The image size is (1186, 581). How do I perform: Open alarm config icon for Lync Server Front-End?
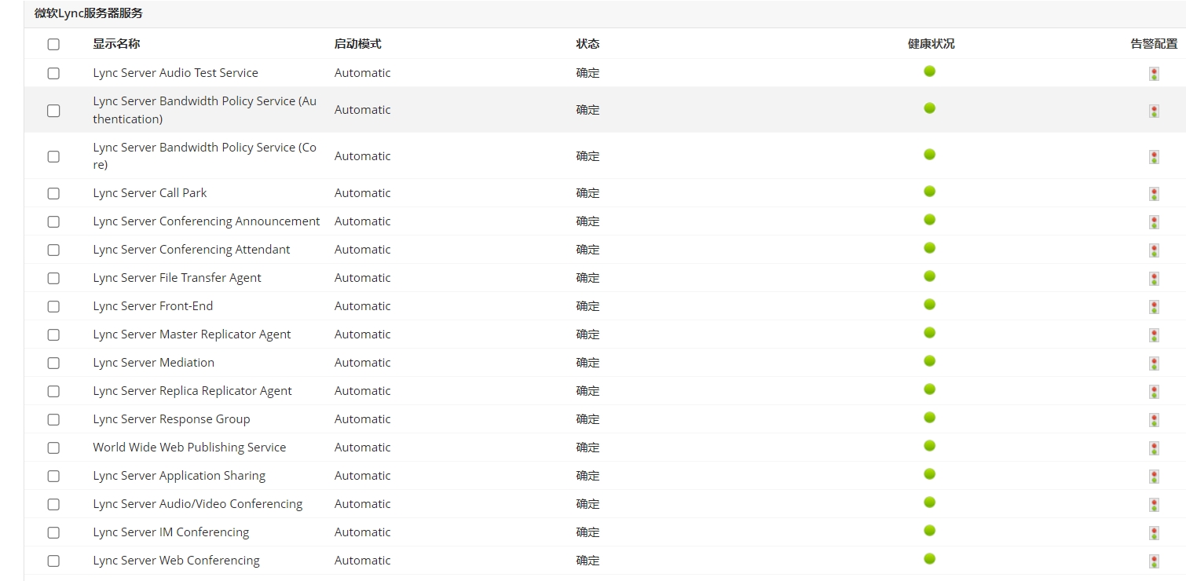coord(1154,307)
